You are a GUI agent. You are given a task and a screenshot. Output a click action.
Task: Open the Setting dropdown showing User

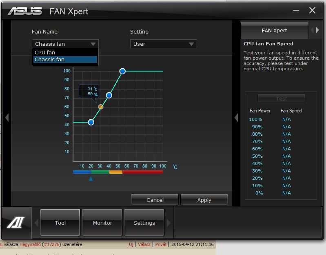coord(164,44)
